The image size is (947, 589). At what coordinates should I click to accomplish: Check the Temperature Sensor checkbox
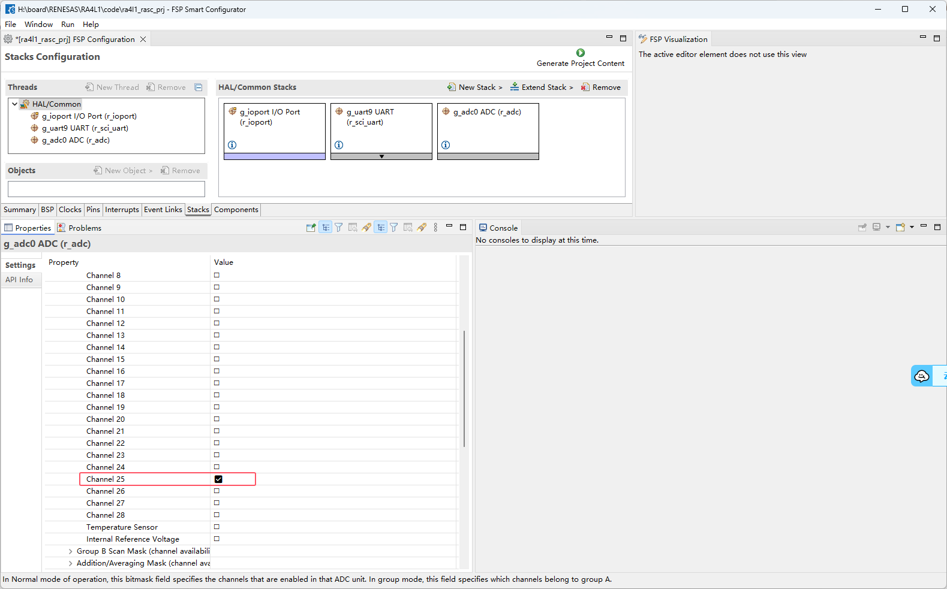(217, 527)
